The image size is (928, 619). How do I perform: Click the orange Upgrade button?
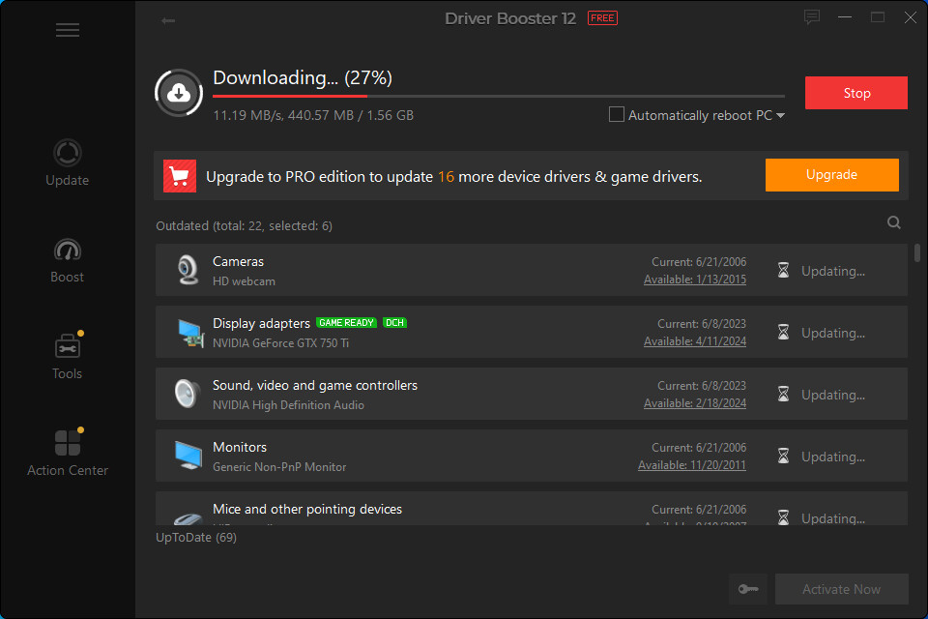coord(831,175)
